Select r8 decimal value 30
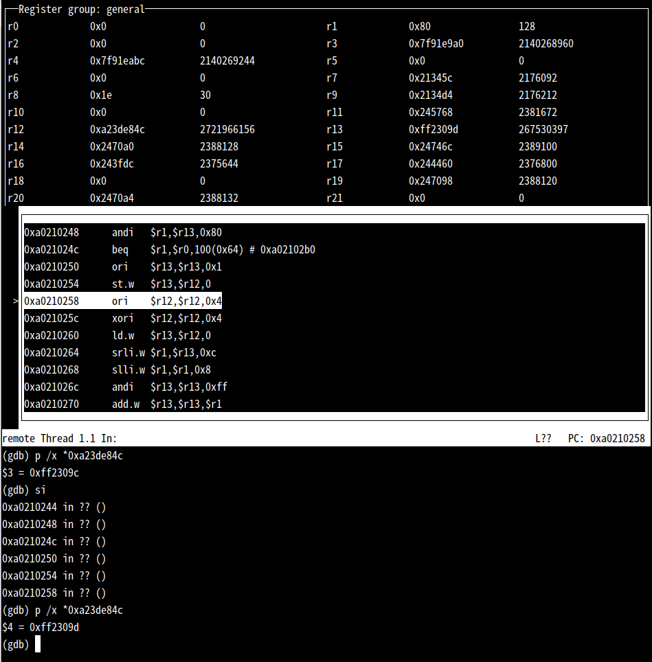The height and width of the screenshot is (662, 652). (x=205, y=95)
